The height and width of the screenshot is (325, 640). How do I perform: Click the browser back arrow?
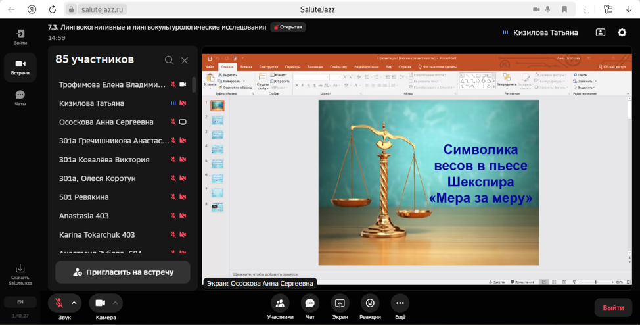pyautogui.click(x=11, y=9)
